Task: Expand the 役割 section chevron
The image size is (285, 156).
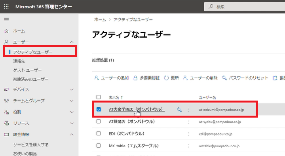Action: point(72,112)
